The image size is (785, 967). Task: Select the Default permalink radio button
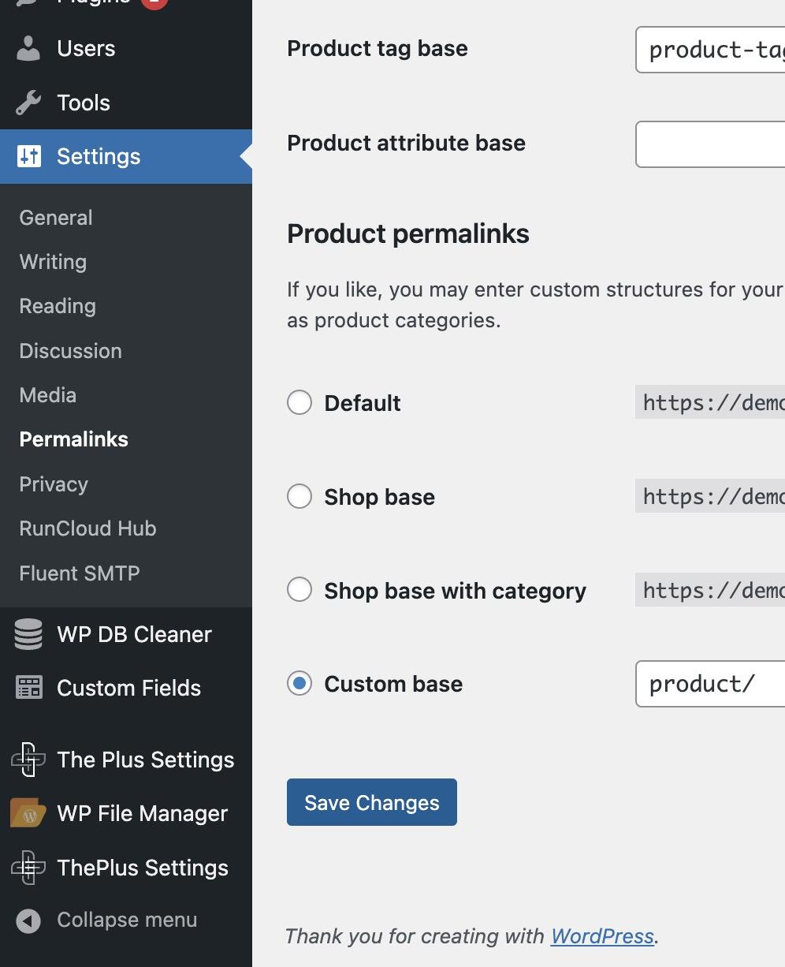coord(299,402)
